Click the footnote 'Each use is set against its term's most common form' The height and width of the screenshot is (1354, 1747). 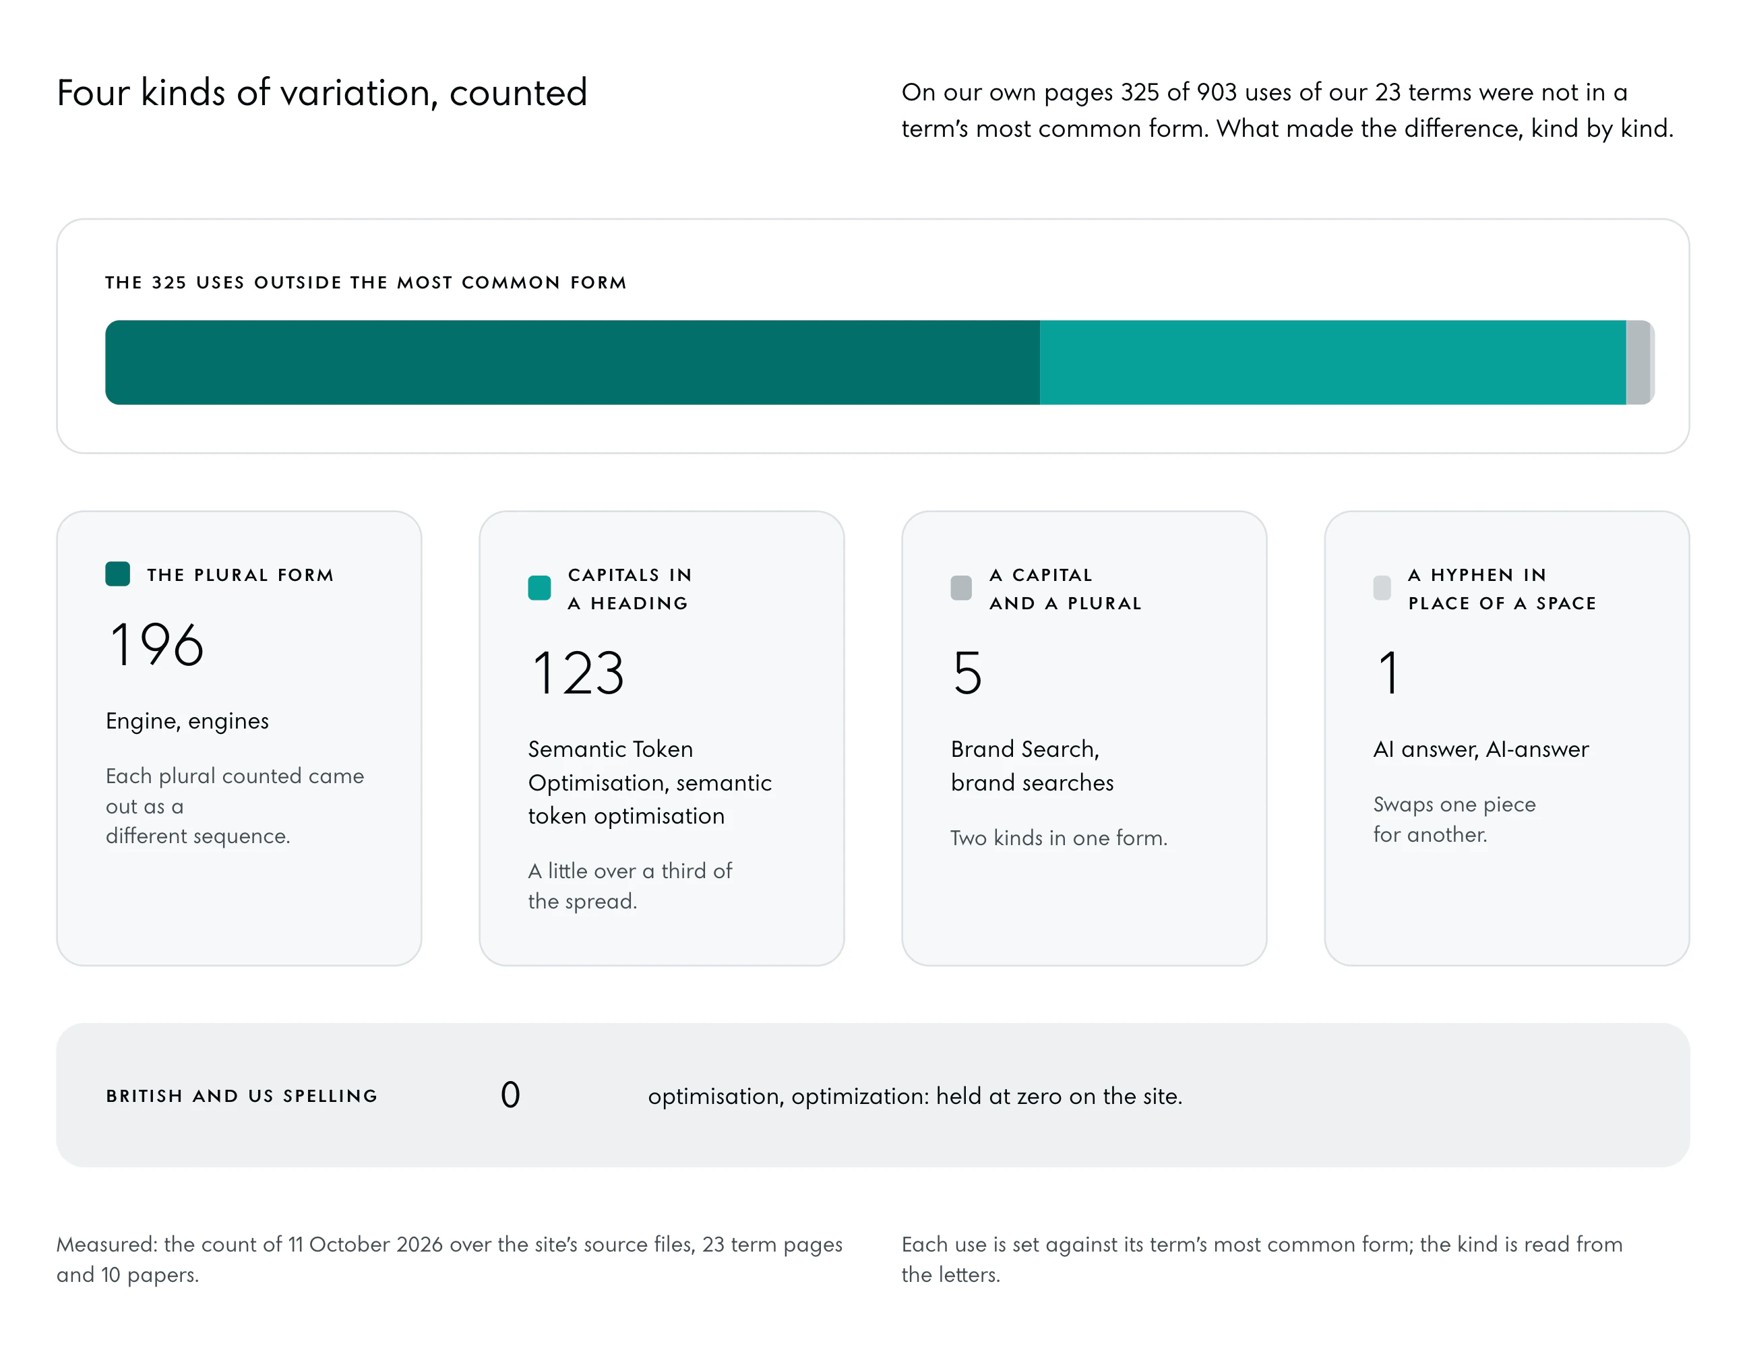point(1262,1260)
